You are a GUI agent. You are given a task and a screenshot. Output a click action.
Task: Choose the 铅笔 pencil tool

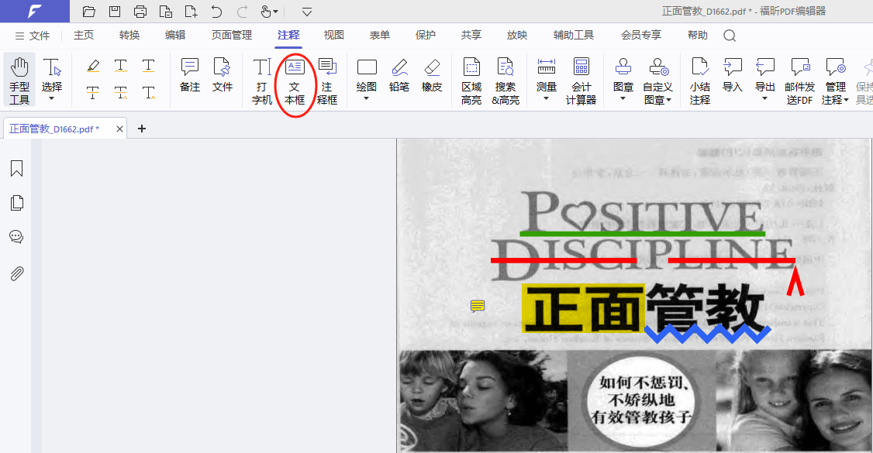[399, 75]
